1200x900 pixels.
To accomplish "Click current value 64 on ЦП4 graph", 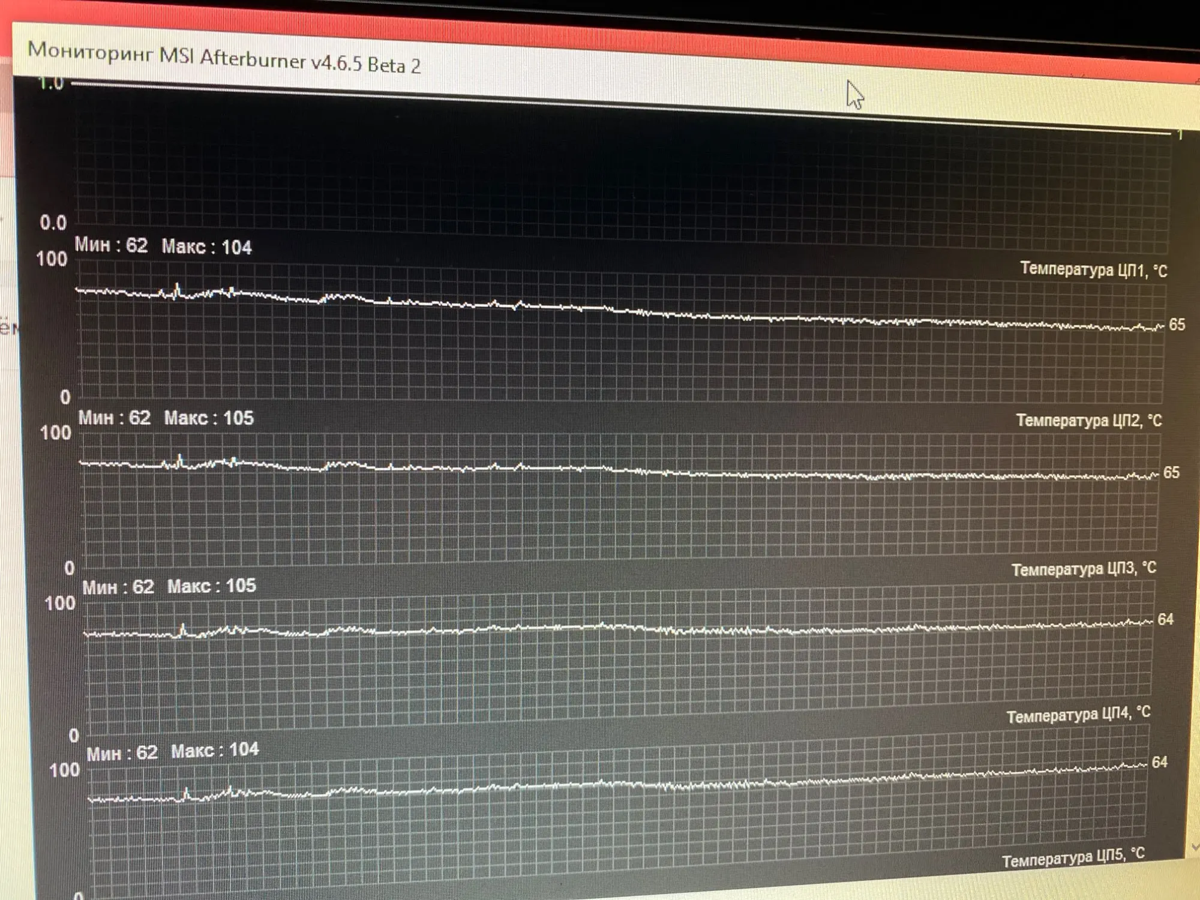I will tap(1159, 762).
